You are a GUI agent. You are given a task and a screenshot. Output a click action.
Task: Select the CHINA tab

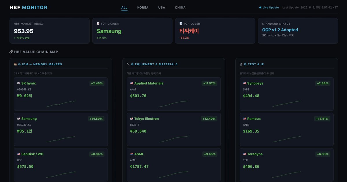coord(180,8)
